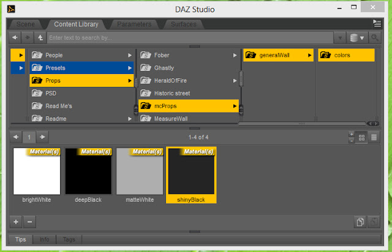Go back with the search bar back arrow
The height and width of the screenshot is (252, 392).
(15, 37)
